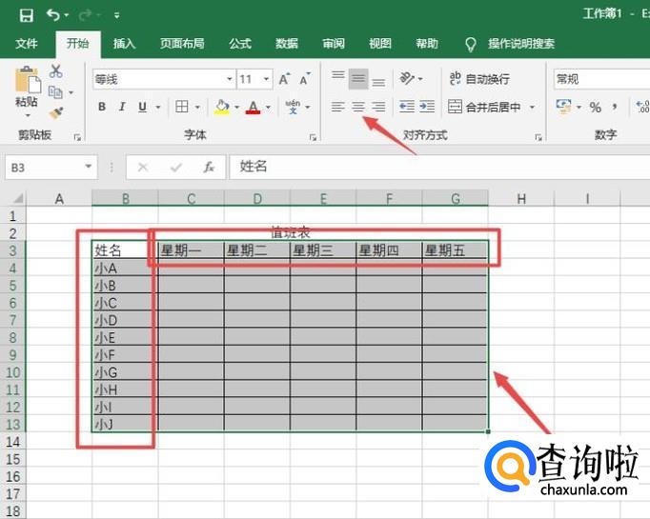Viewport: 650px width, 519px height.
Task: Click the Save icon in title bar
Action: 26,16
